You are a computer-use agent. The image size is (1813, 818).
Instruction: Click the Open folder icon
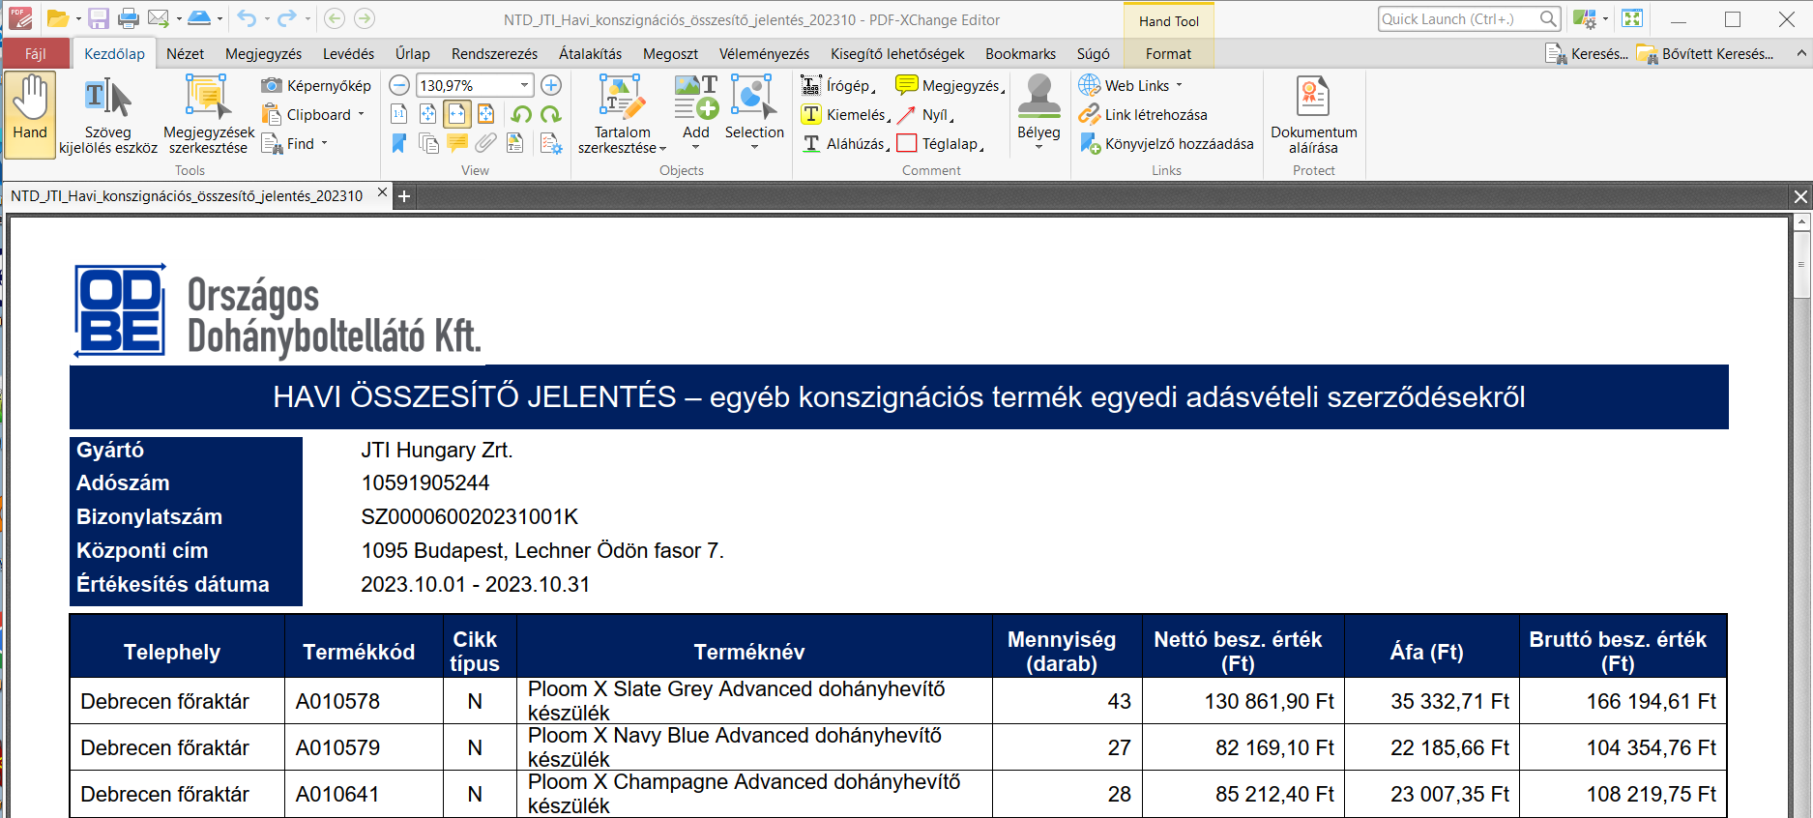(x=57, y=18)
